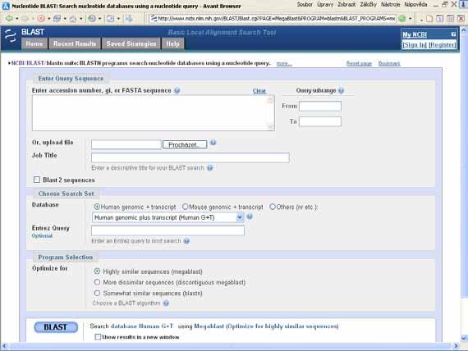Click the Procházet file browse button
Image resolution: width=468 pixels, height=351 pixels.
click(x=185, y=145)
